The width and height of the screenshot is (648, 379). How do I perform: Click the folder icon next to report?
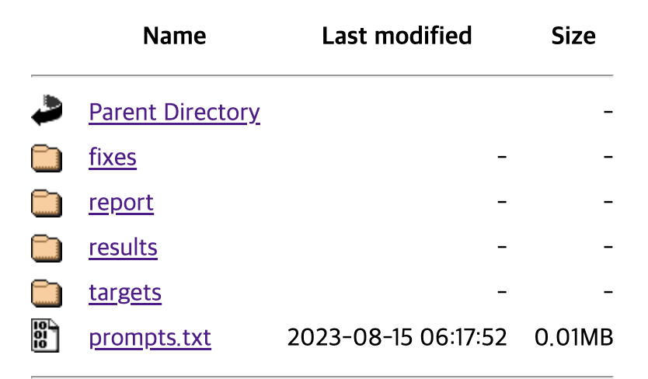(x=47, y=203)
